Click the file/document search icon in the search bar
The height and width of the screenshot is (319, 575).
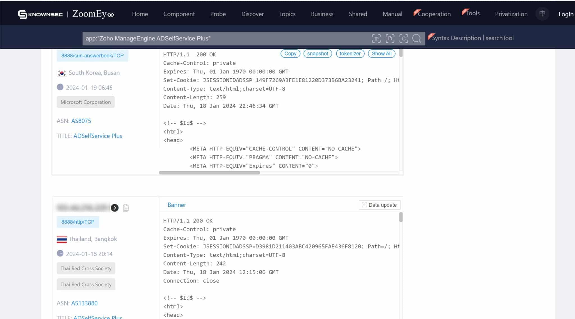pyautogui.click(x=390, y=38)
